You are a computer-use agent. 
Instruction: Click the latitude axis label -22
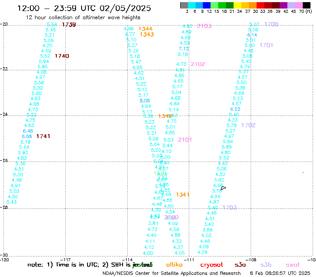pyautogui.click(x=4, y=69)
